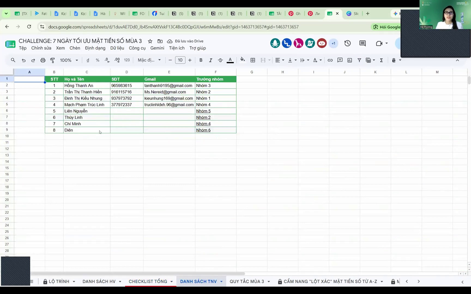Click the paint format icon
The height and width of the screenshot is (294, 471).
click(53, 60)
